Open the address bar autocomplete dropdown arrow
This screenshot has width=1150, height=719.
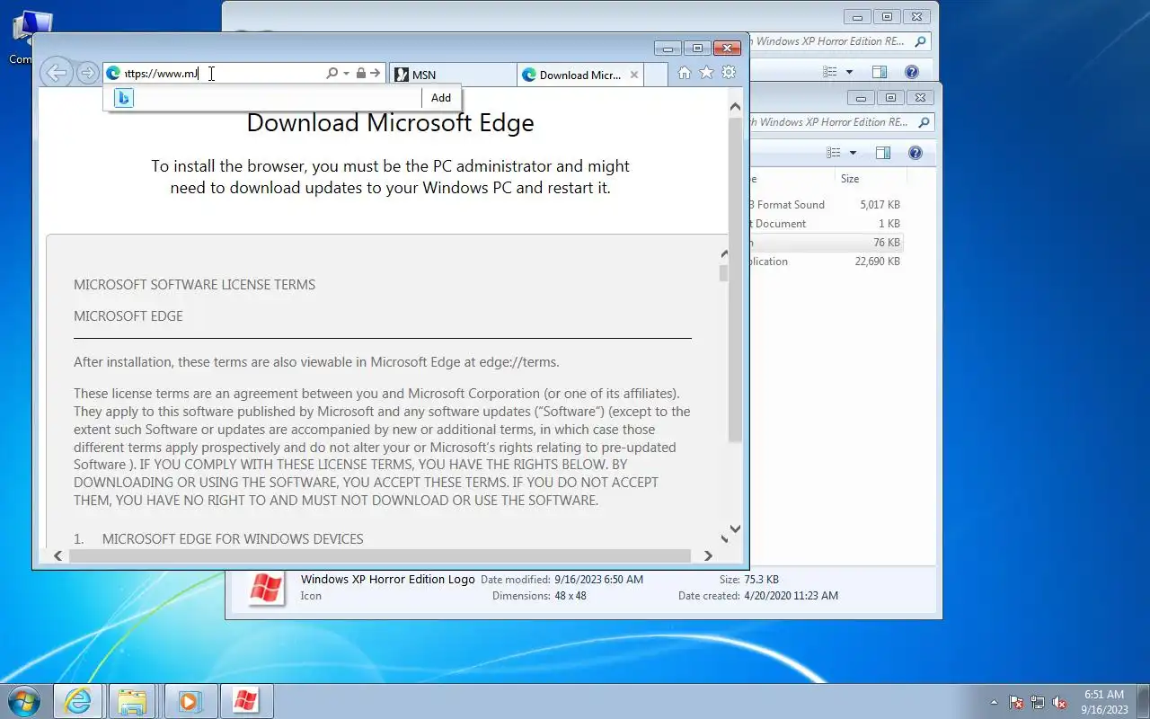tap(346, 74)
